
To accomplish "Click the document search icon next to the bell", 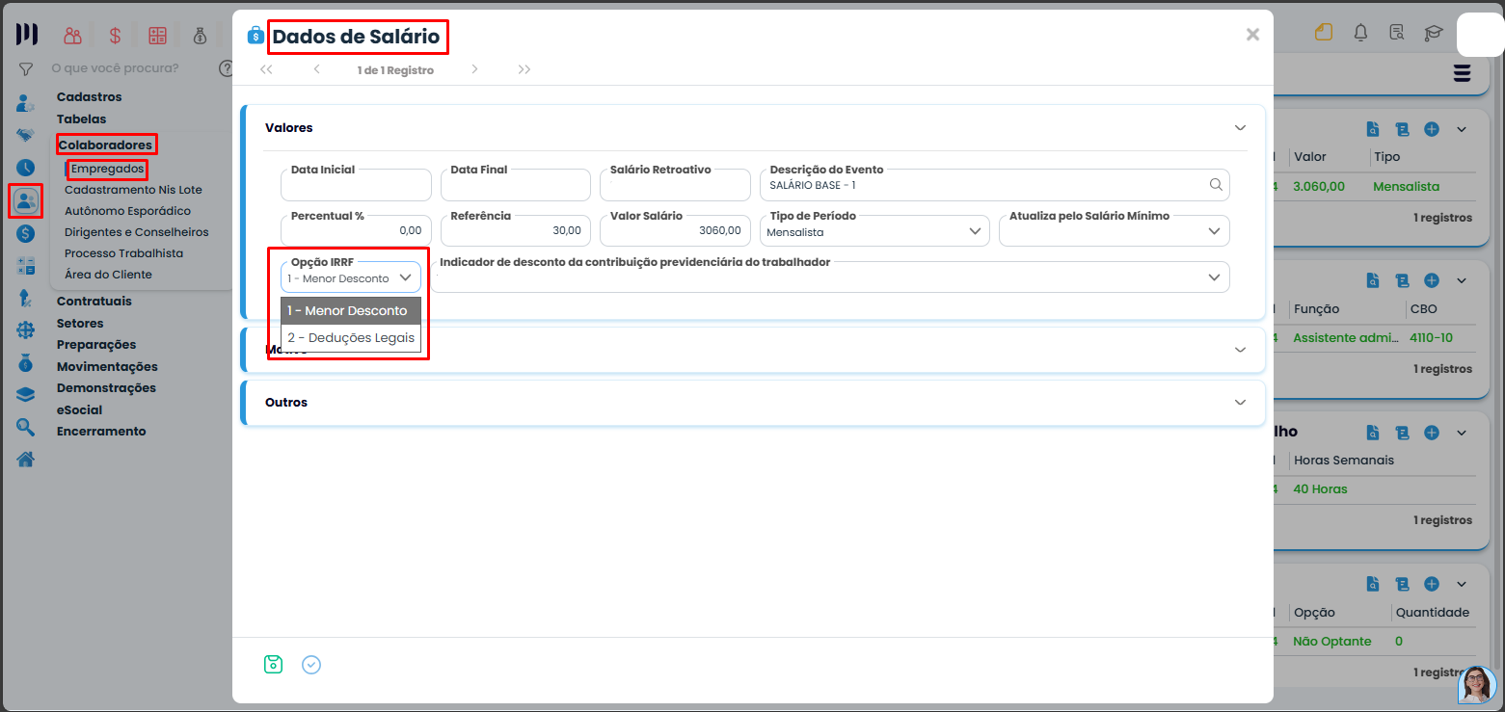I will (1397, 33).
